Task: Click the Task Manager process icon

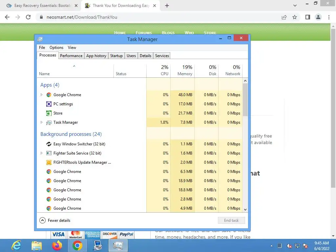Action: coord(49,122)
